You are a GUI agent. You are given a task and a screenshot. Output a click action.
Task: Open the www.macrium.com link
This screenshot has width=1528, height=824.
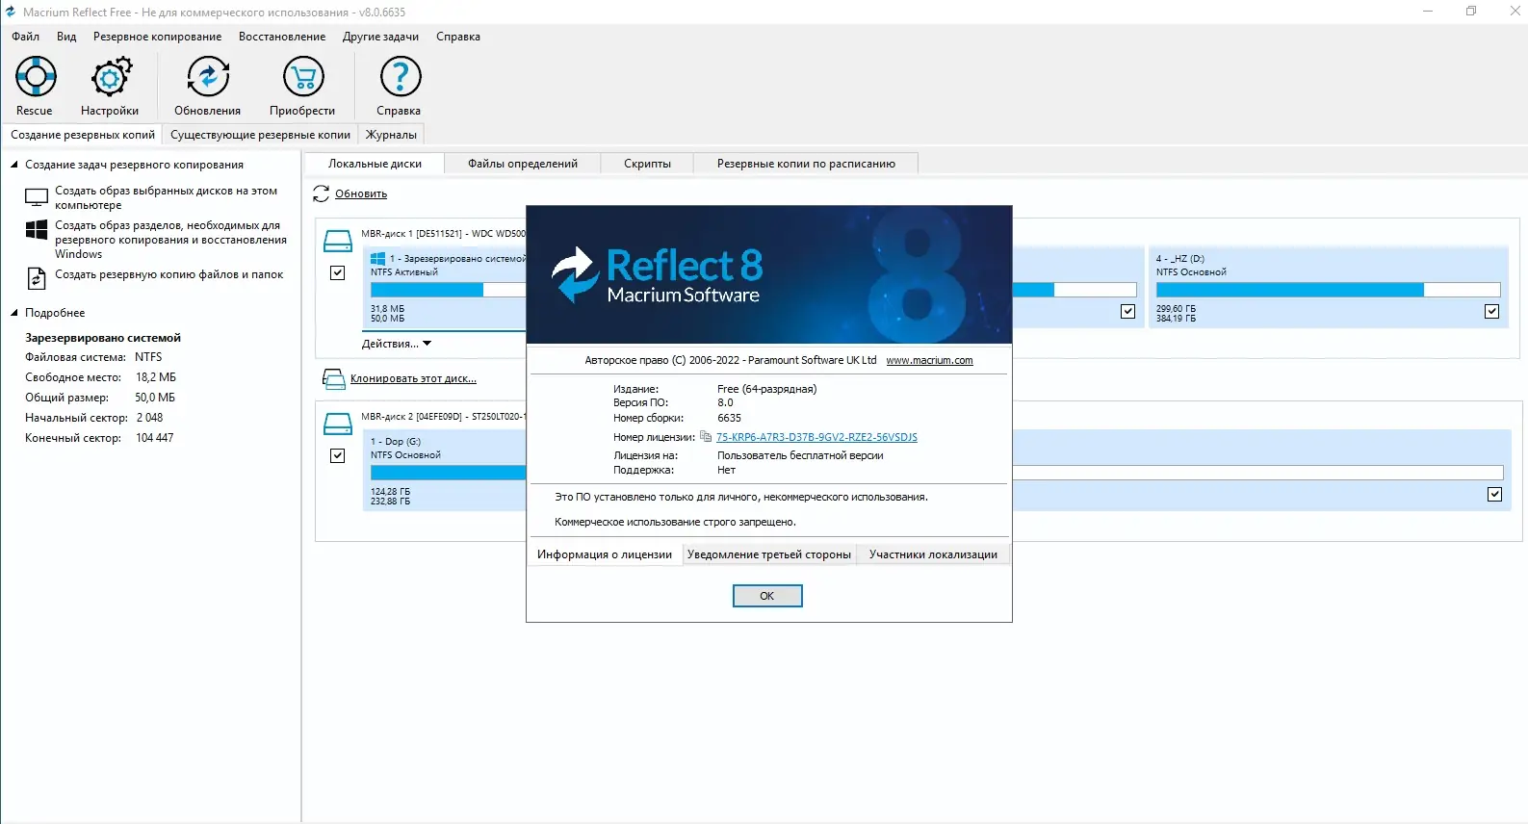click(x=929, y=360)
